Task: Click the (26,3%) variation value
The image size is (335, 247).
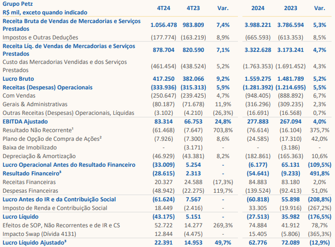Action: point(223,113)
